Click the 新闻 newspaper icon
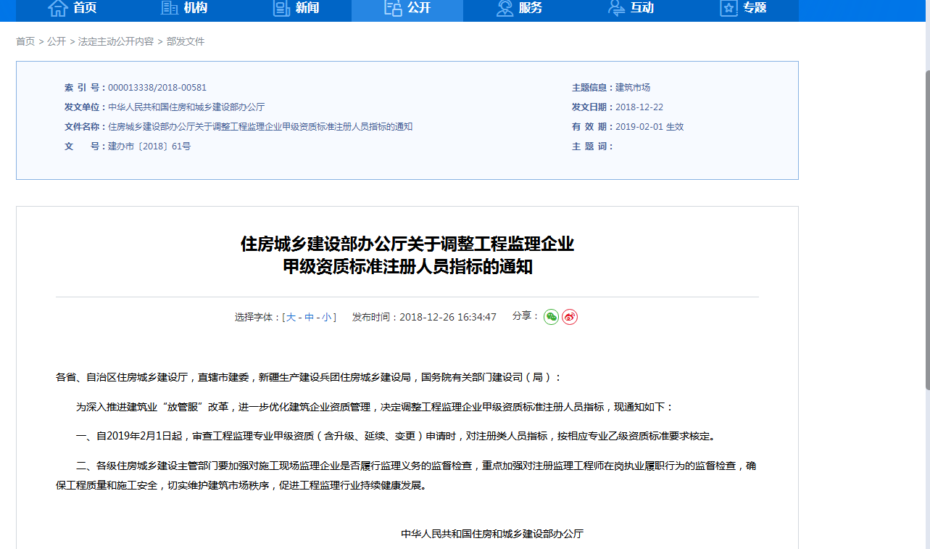The width and height of the screenshot is (930, 549). coord(281,8)
